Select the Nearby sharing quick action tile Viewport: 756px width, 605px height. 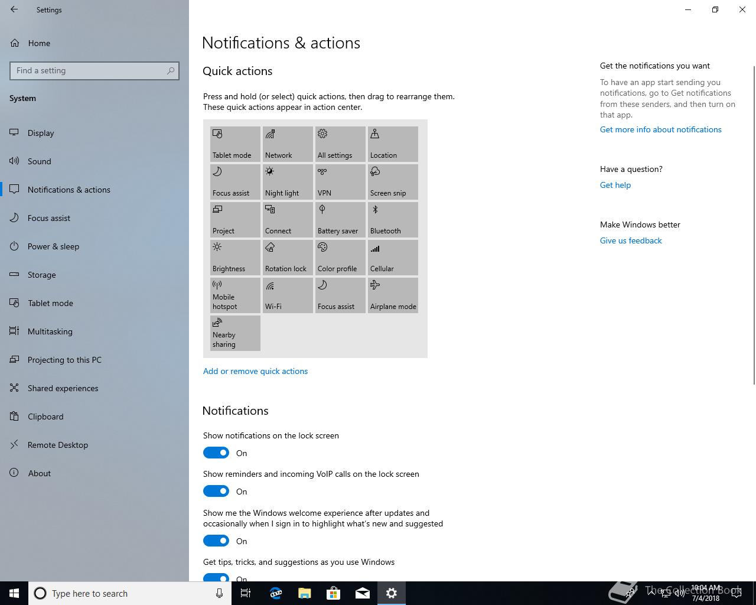[235, 333]
